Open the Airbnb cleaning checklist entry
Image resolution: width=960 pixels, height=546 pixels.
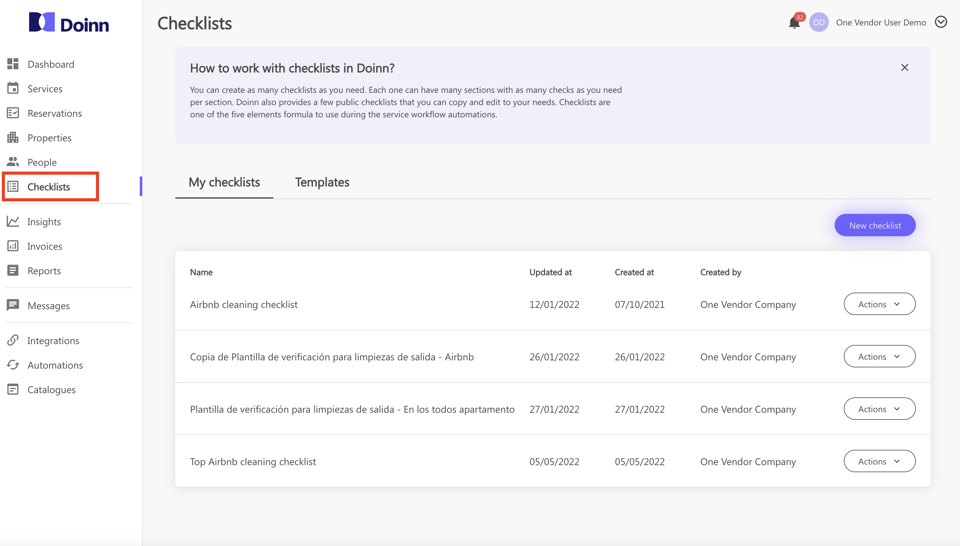click(244, 305)
